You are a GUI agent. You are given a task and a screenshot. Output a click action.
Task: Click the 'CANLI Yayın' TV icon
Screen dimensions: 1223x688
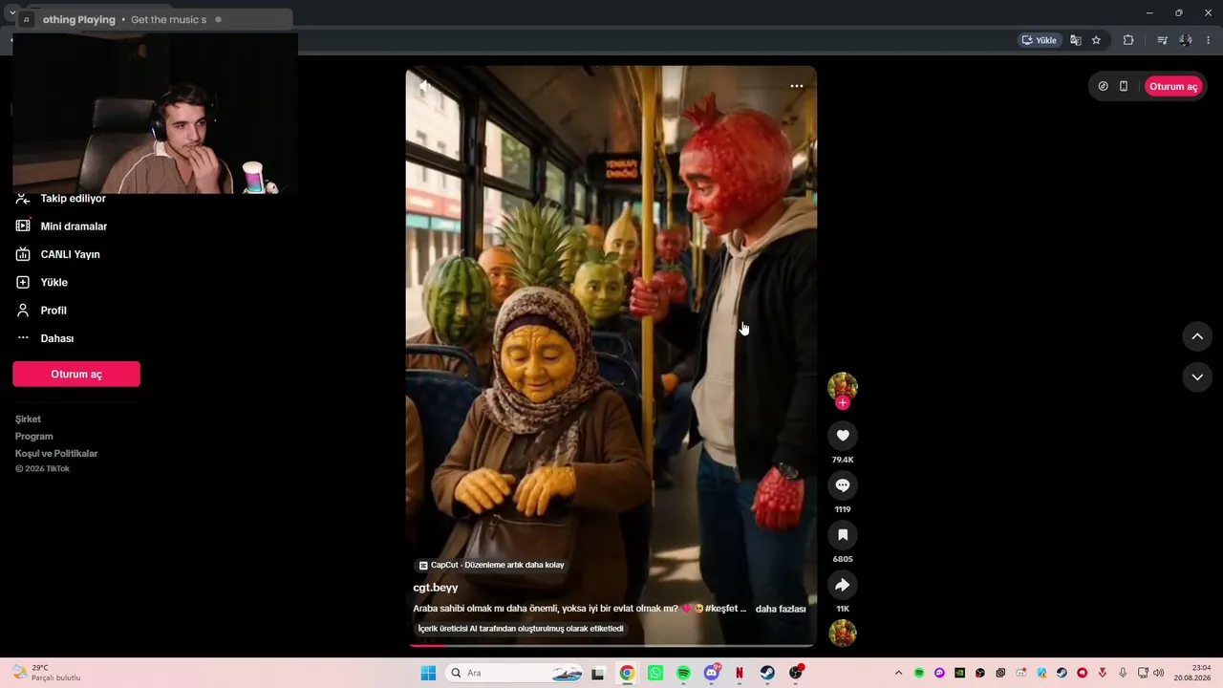[x=23, y=254]
